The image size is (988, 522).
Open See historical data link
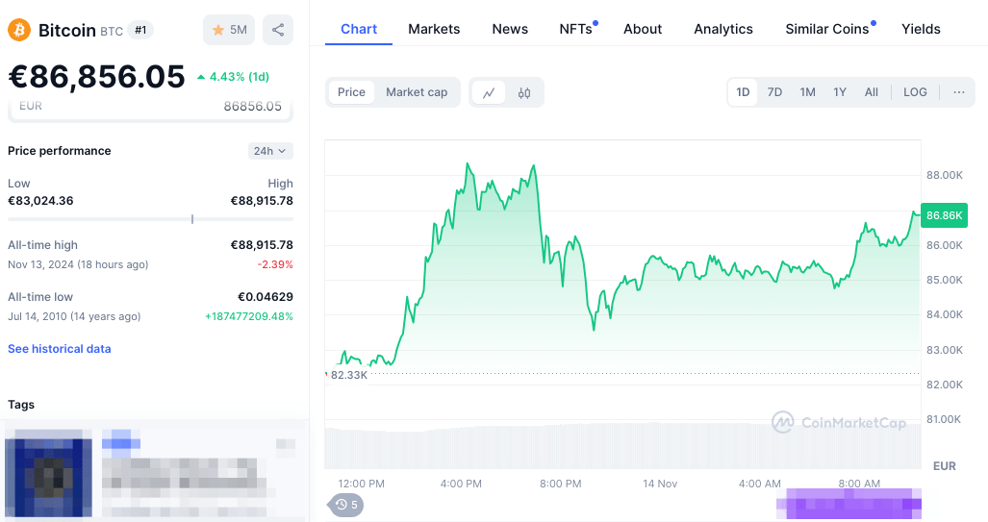tap(60, 349)
